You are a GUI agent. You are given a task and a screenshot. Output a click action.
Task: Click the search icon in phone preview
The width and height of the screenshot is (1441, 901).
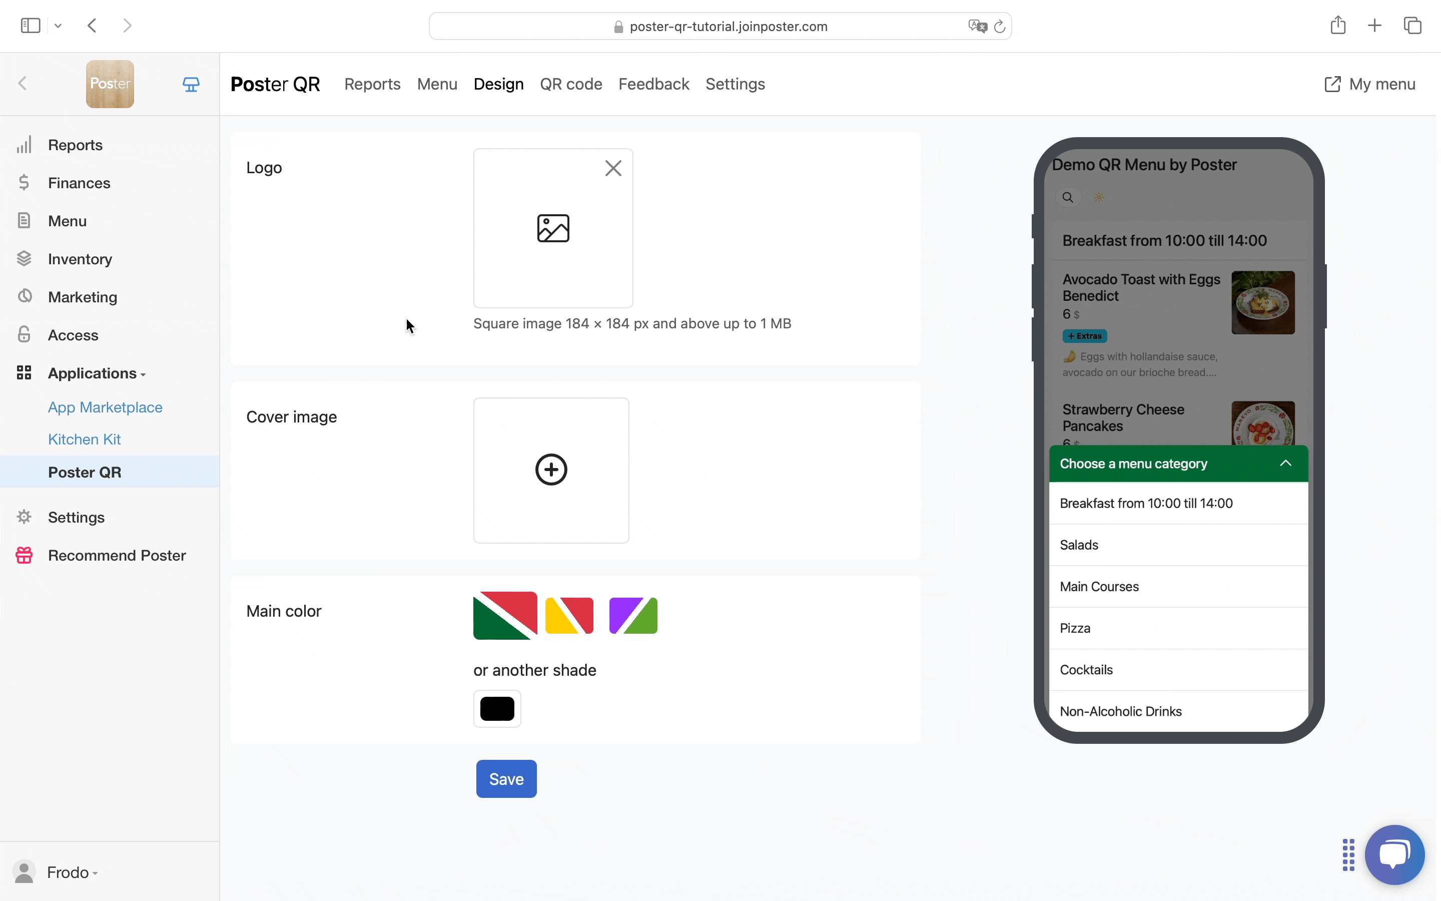(x=1068, y=198)
